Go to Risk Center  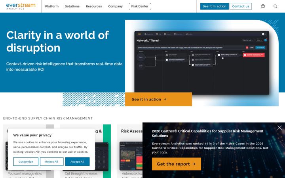pyautogui.click(x=140, y=6)
